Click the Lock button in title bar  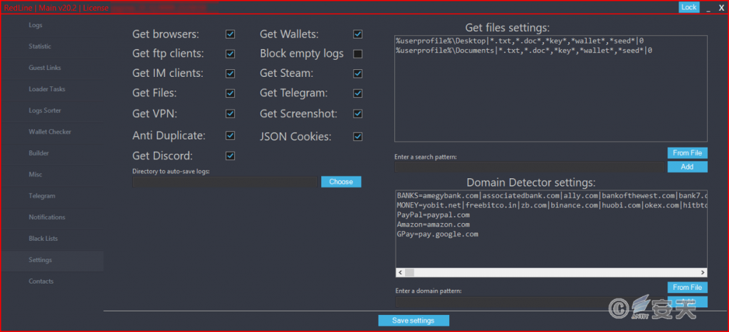point(688,7)
